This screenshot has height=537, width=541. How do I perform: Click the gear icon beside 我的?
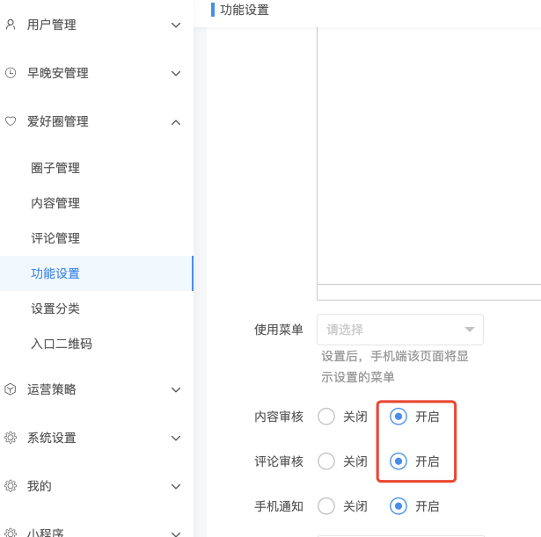[x=11, y=486]
